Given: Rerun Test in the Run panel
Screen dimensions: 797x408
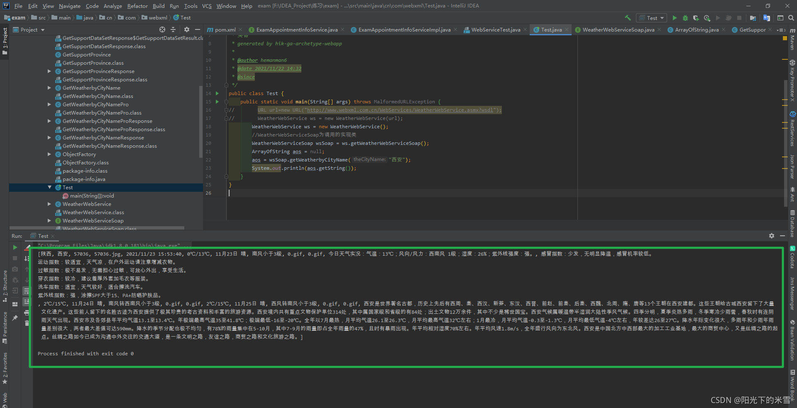Looking at the screenshot, I should click(15, 247).
